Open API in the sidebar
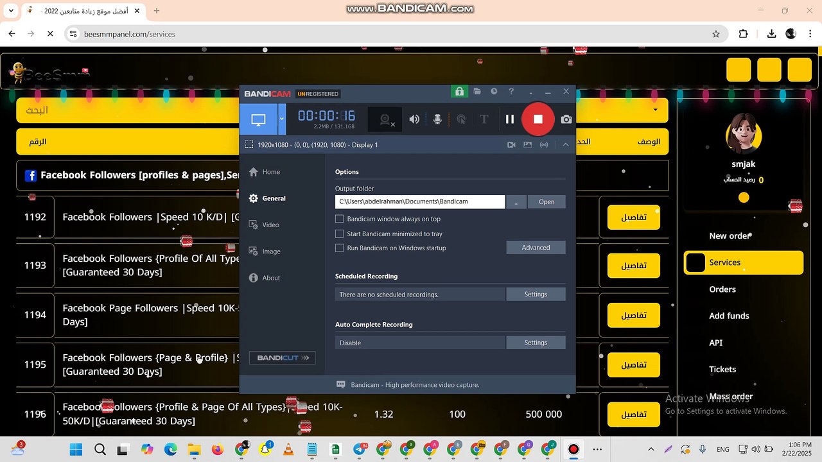Screen dimensions: 822x462 tap(716, 343)
